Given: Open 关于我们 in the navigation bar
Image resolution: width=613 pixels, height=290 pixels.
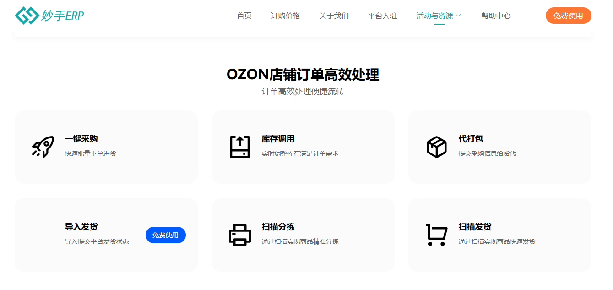Looking at the screenshot, I should [x=334, y=16].
